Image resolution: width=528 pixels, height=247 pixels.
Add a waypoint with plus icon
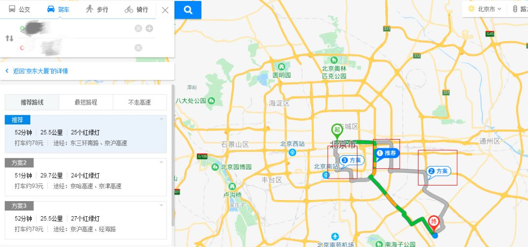[x=149, y=29]
